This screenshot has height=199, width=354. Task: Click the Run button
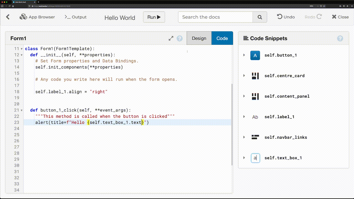pos(154,17)
